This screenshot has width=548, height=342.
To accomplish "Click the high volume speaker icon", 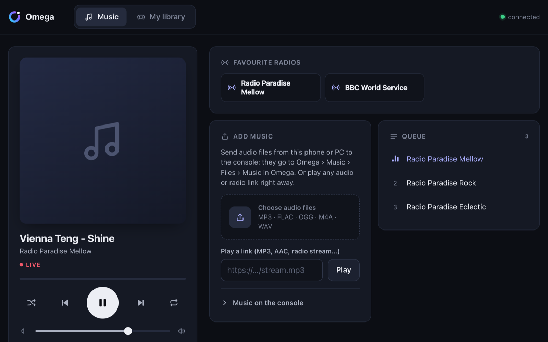I will coord(182,331).
